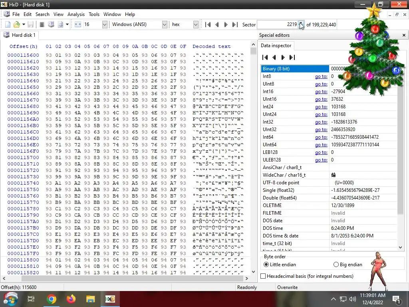Data inspector: step to next byte
This screenshot has width=409, height=307.
click(x=283, y=58)
